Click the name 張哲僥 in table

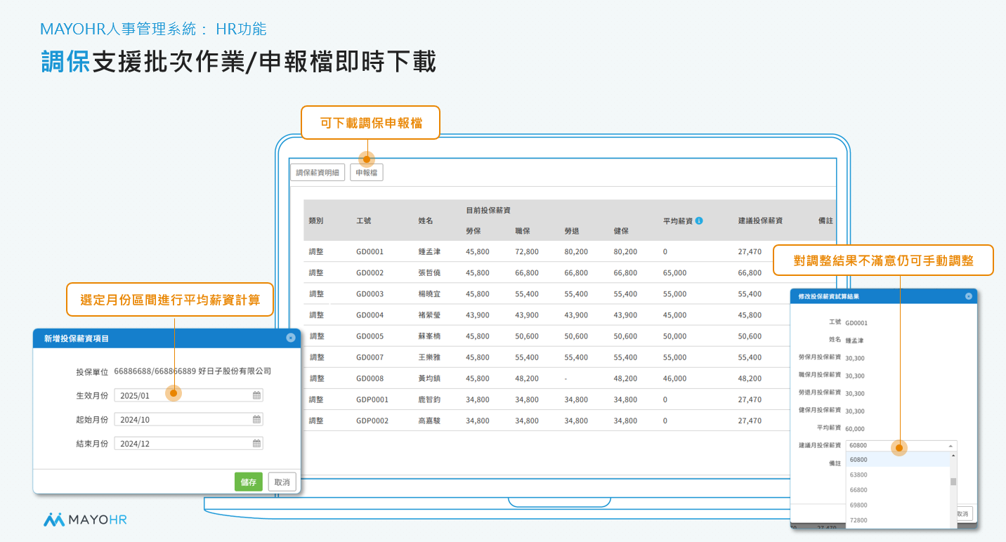point(429,272)
